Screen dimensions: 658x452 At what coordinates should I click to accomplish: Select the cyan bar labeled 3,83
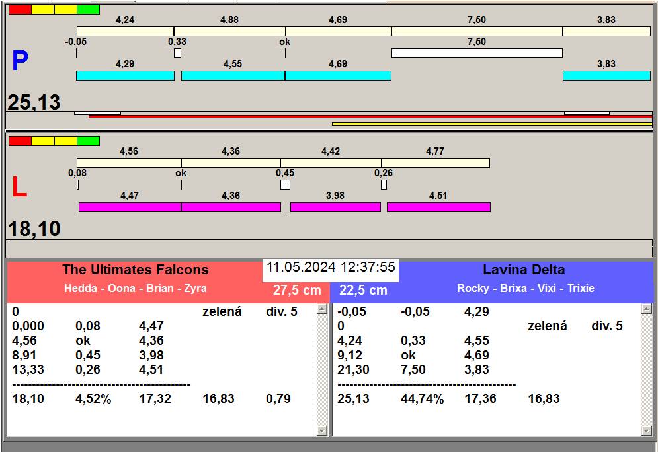point(606,76)
